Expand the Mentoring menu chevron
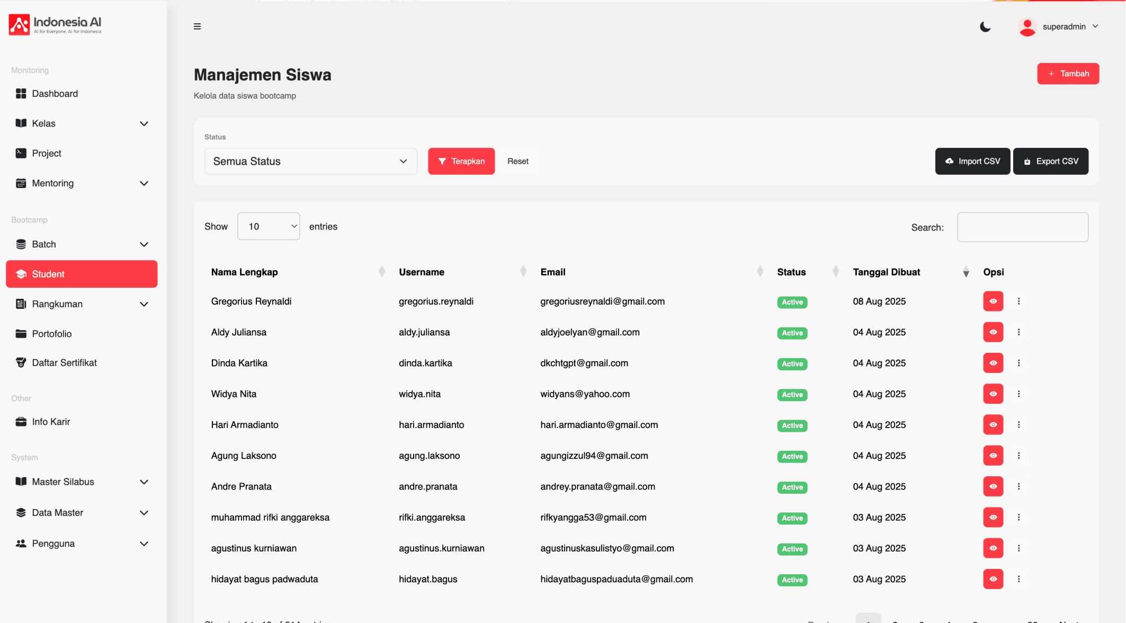This screenshot has height=623, width=1126. [x=144, y=183]
